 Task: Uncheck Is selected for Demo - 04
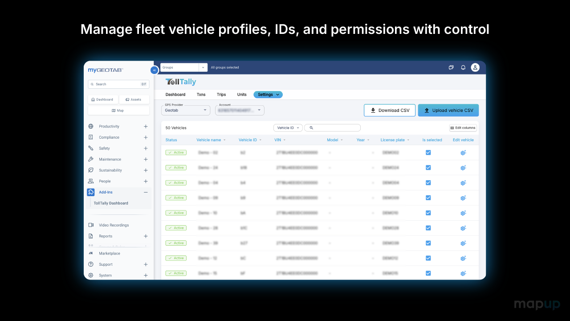(428, 183)
